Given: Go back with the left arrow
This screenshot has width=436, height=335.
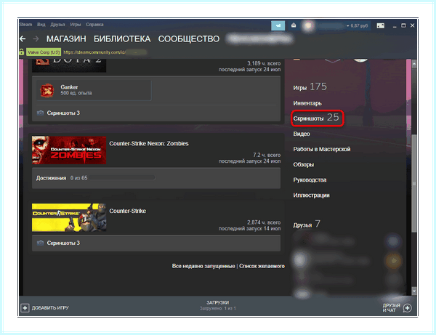Looking at the screenshot, I should [23, 39].
